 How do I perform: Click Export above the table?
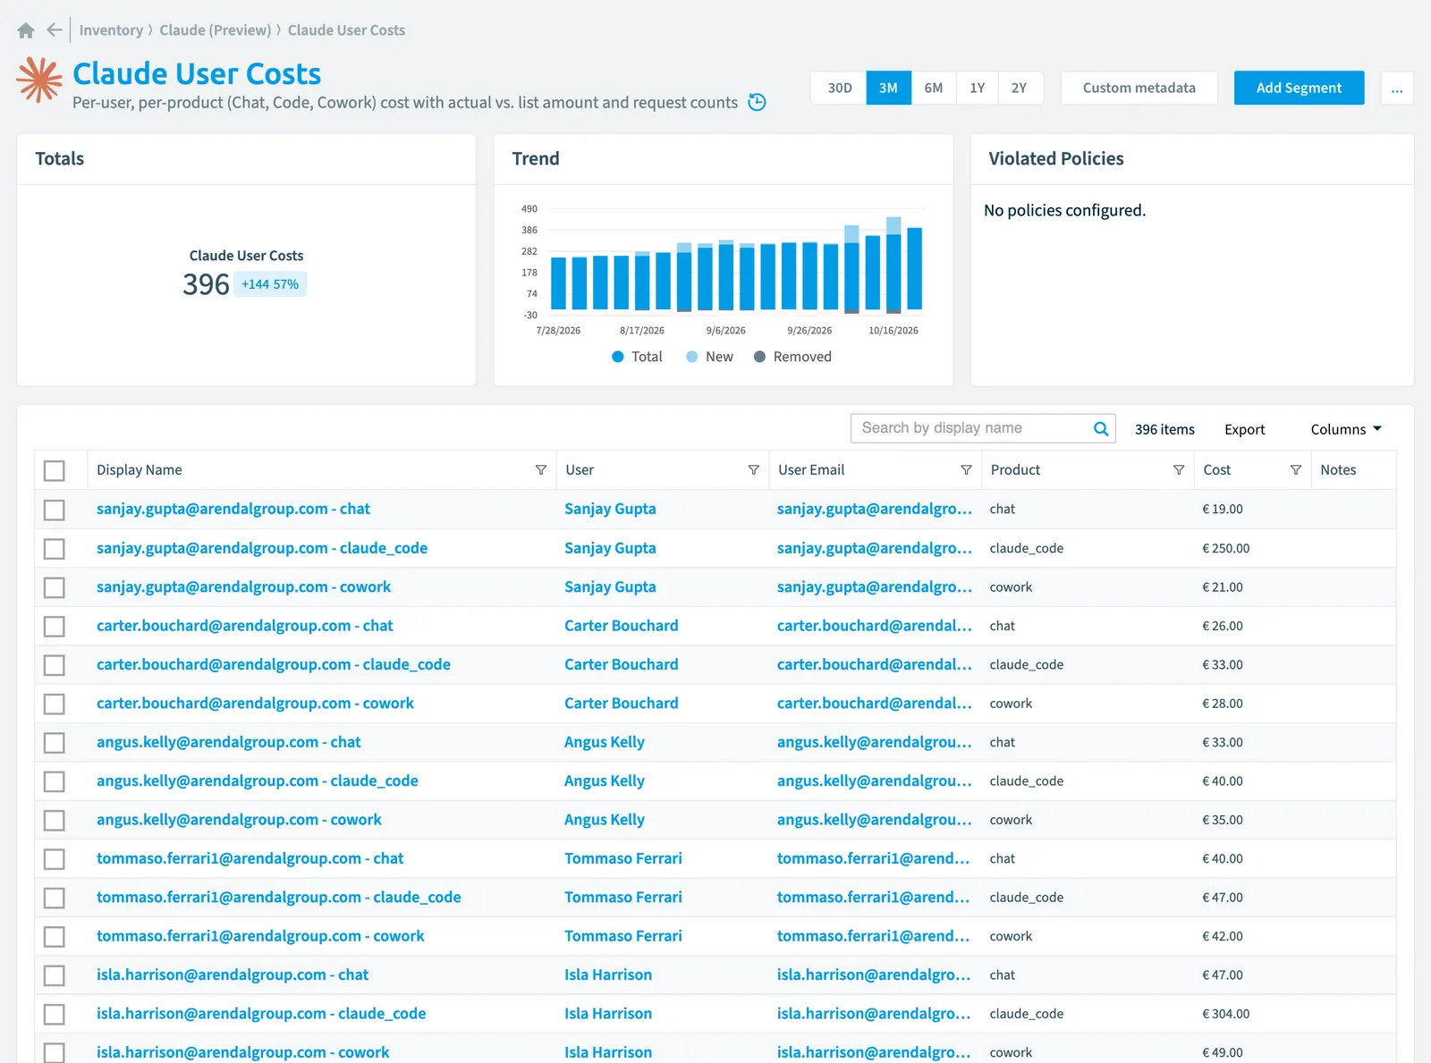1244,429
